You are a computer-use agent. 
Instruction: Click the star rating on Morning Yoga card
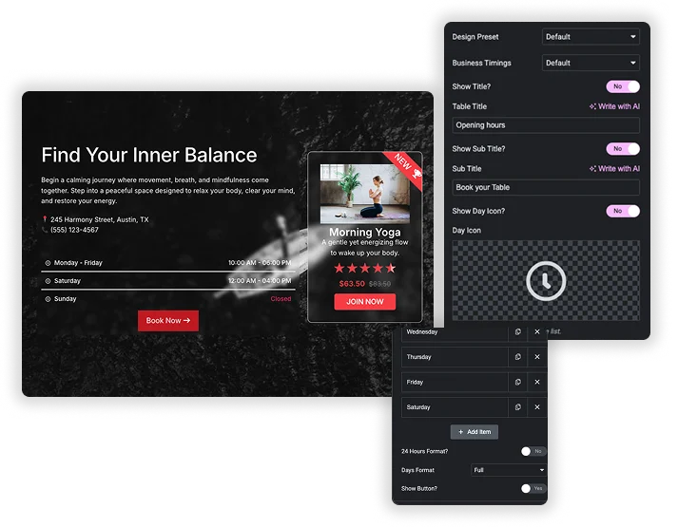coord(365,268)
